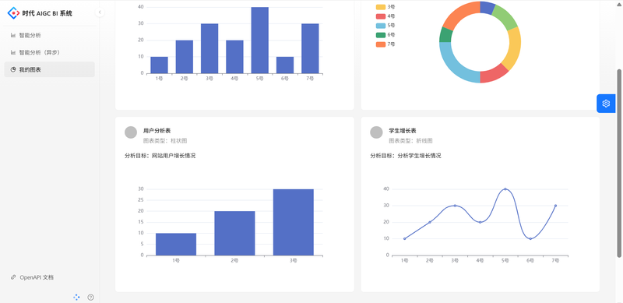Open the help question mark icon

pyautogui.click(x=90, y=297)
